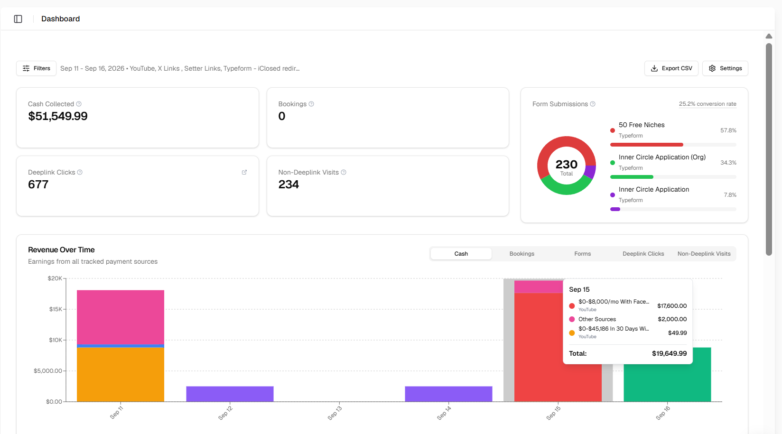Click 'Inner Circle Application (Org)' form name
This screenshot has height=434, width=782.
662,157
